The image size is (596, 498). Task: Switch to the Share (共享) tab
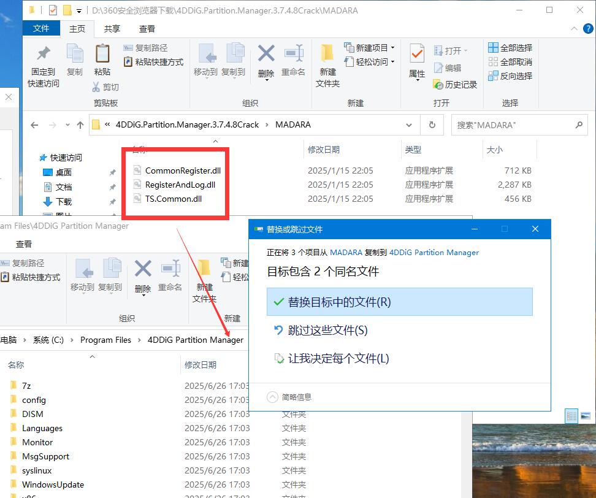(112, 28)
